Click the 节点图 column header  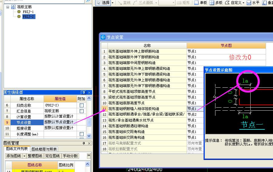click(x=226, y=46)
